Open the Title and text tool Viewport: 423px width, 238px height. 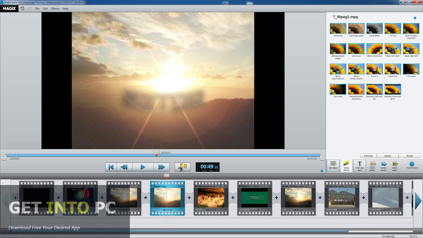click(x=359, y=165)
